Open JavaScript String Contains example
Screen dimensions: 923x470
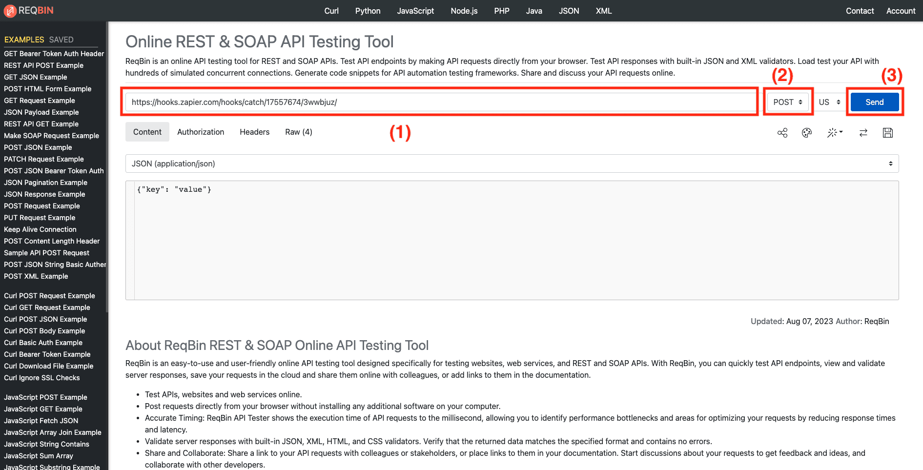[x=47, y=444]
